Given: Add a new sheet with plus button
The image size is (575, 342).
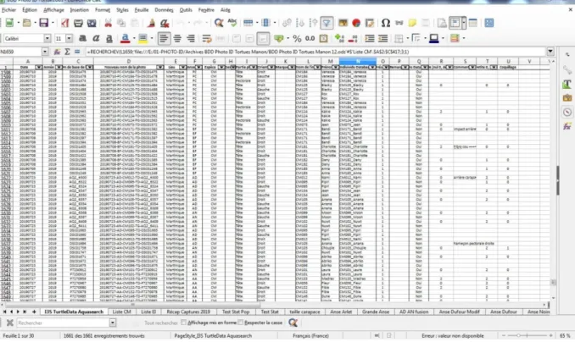Looking at the screenshot, I should point(34,312).
